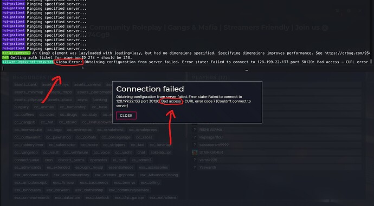Select the RISHI VARMA player entry
374x206 pixels.
276,130
